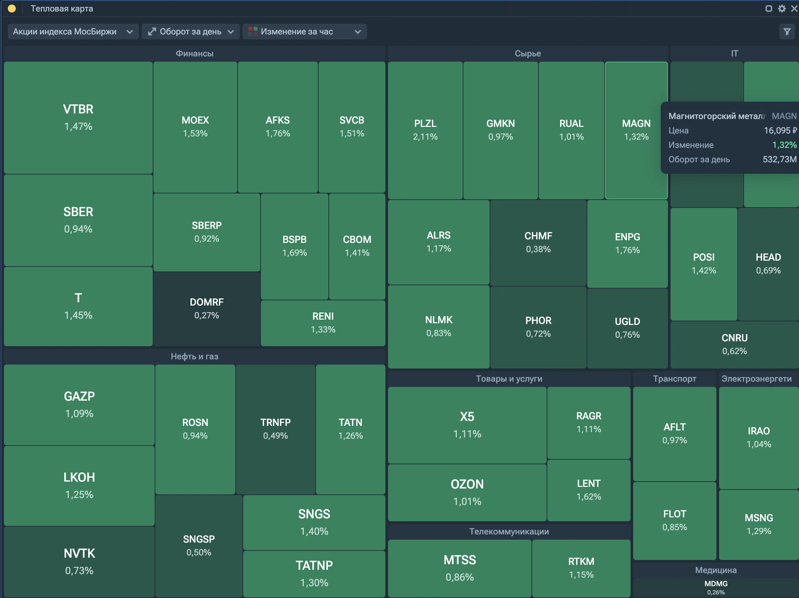799x598 pixels.
Task: Select the IT sector header
Action: pos(734,53)
